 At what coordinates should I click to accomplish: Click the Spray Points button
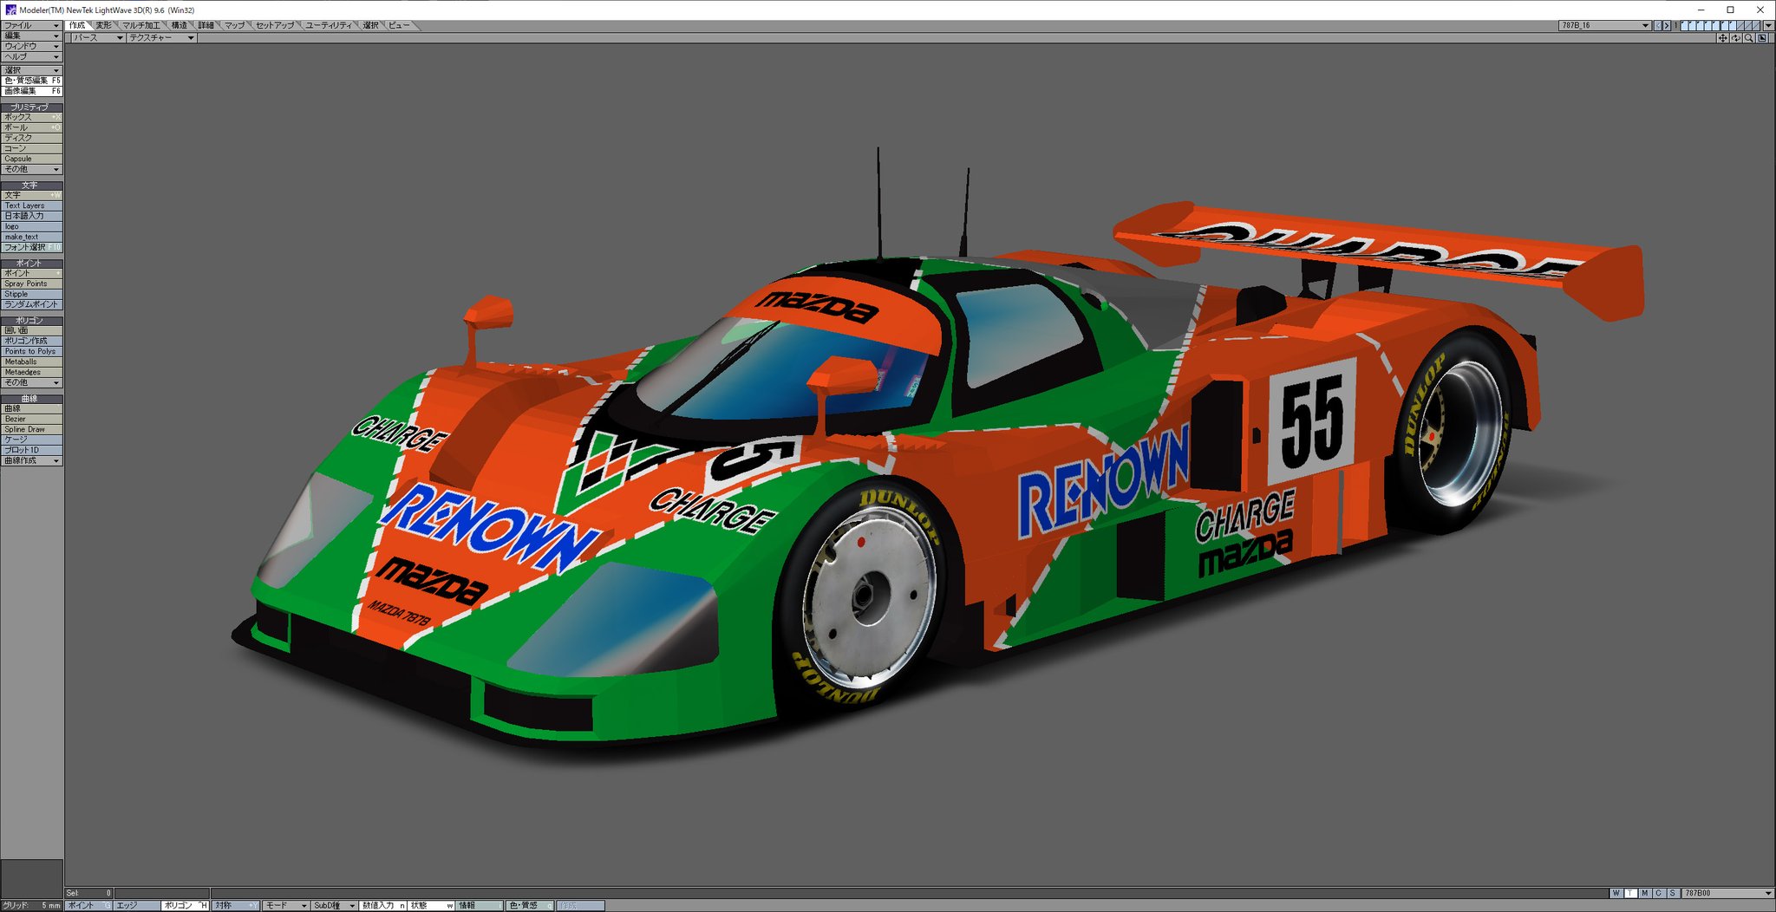click(31, 283)
